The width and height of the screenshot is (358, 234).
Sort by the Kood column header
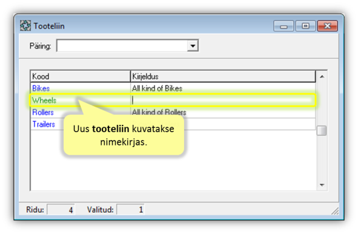tap(81, 76)
